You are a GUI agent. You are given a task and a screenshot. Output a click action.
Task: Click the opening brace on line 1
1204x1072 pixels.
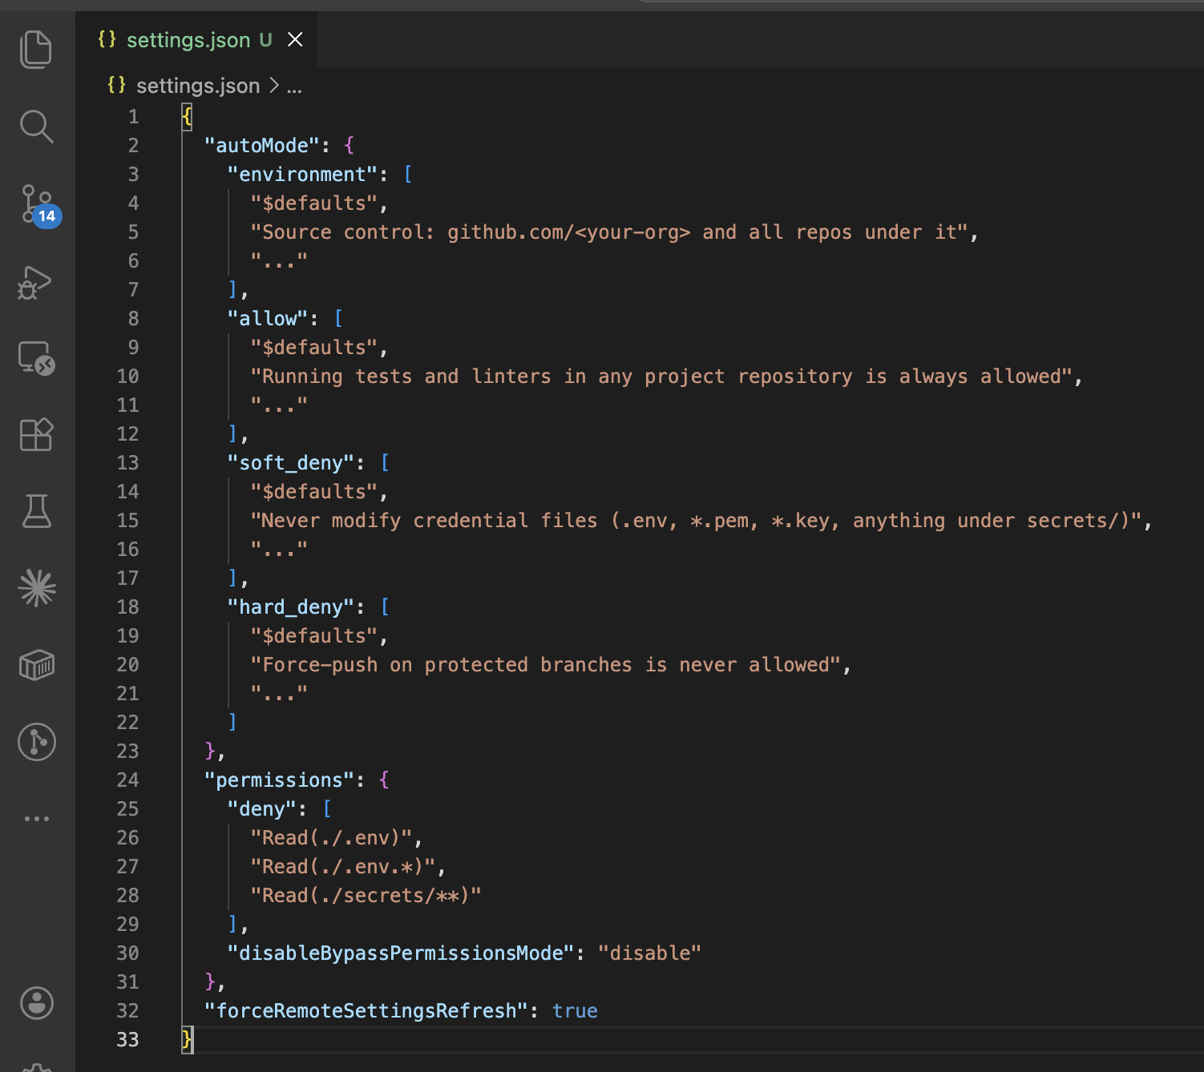pyautogui.click(x=187, y=117)
